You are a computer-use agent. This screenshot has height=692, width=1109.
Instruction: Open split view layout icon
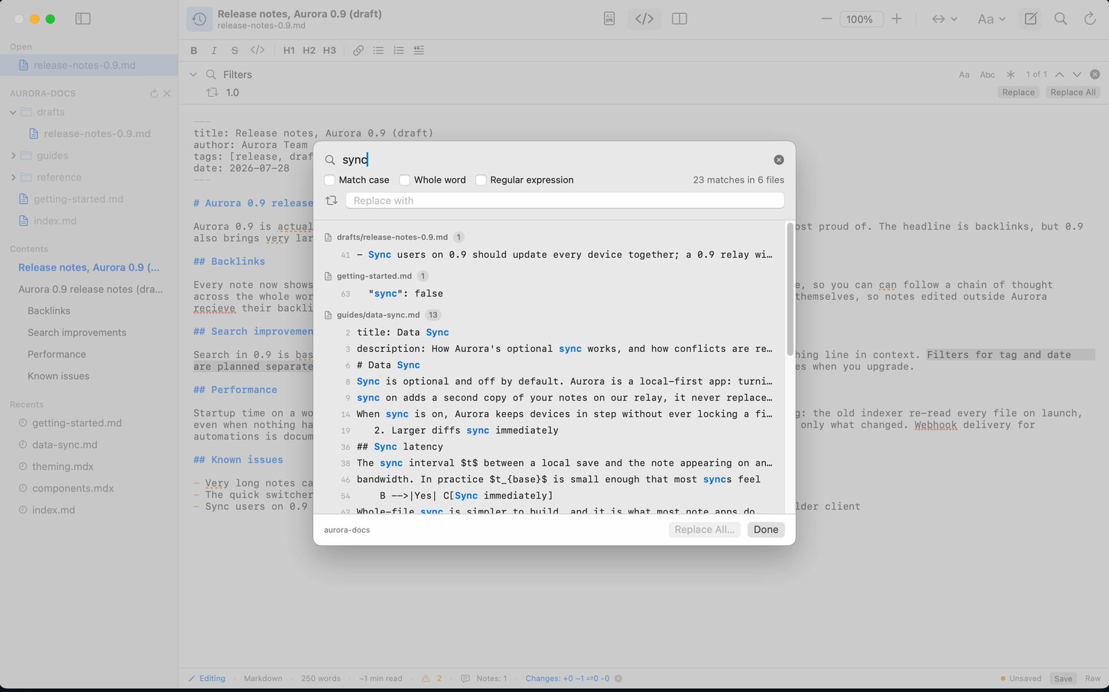tap(679, 19)
